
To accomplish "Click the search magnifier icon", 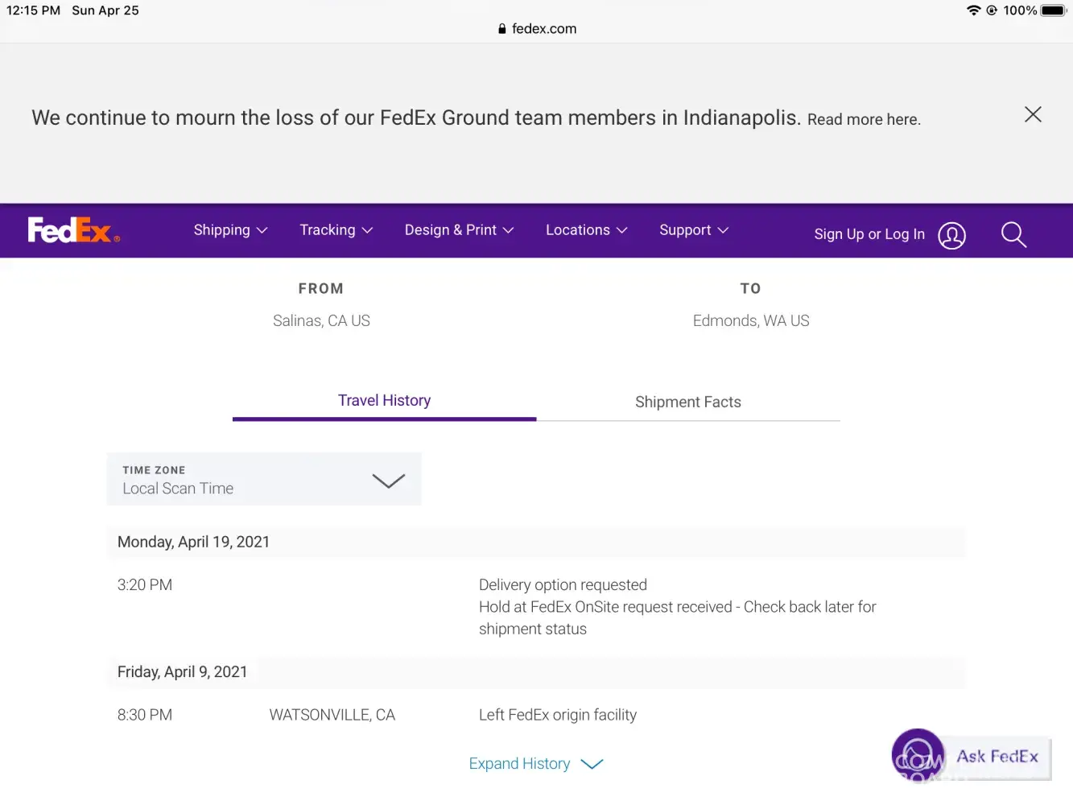I will (x=1013, y=235).
